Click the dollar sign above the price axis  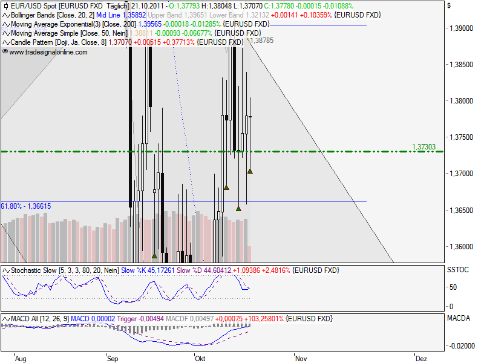point(449,5)
